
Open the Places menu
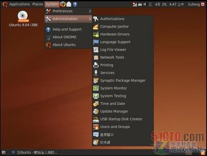click(x=38, y=4)
